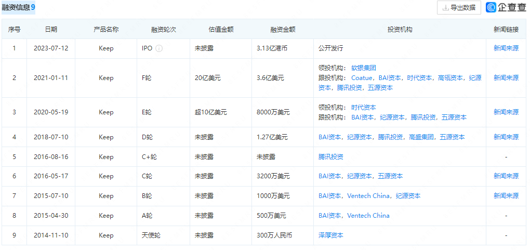Click the 产品名称 column header
This screenshot has height=250, width=530.
[106, 30]
